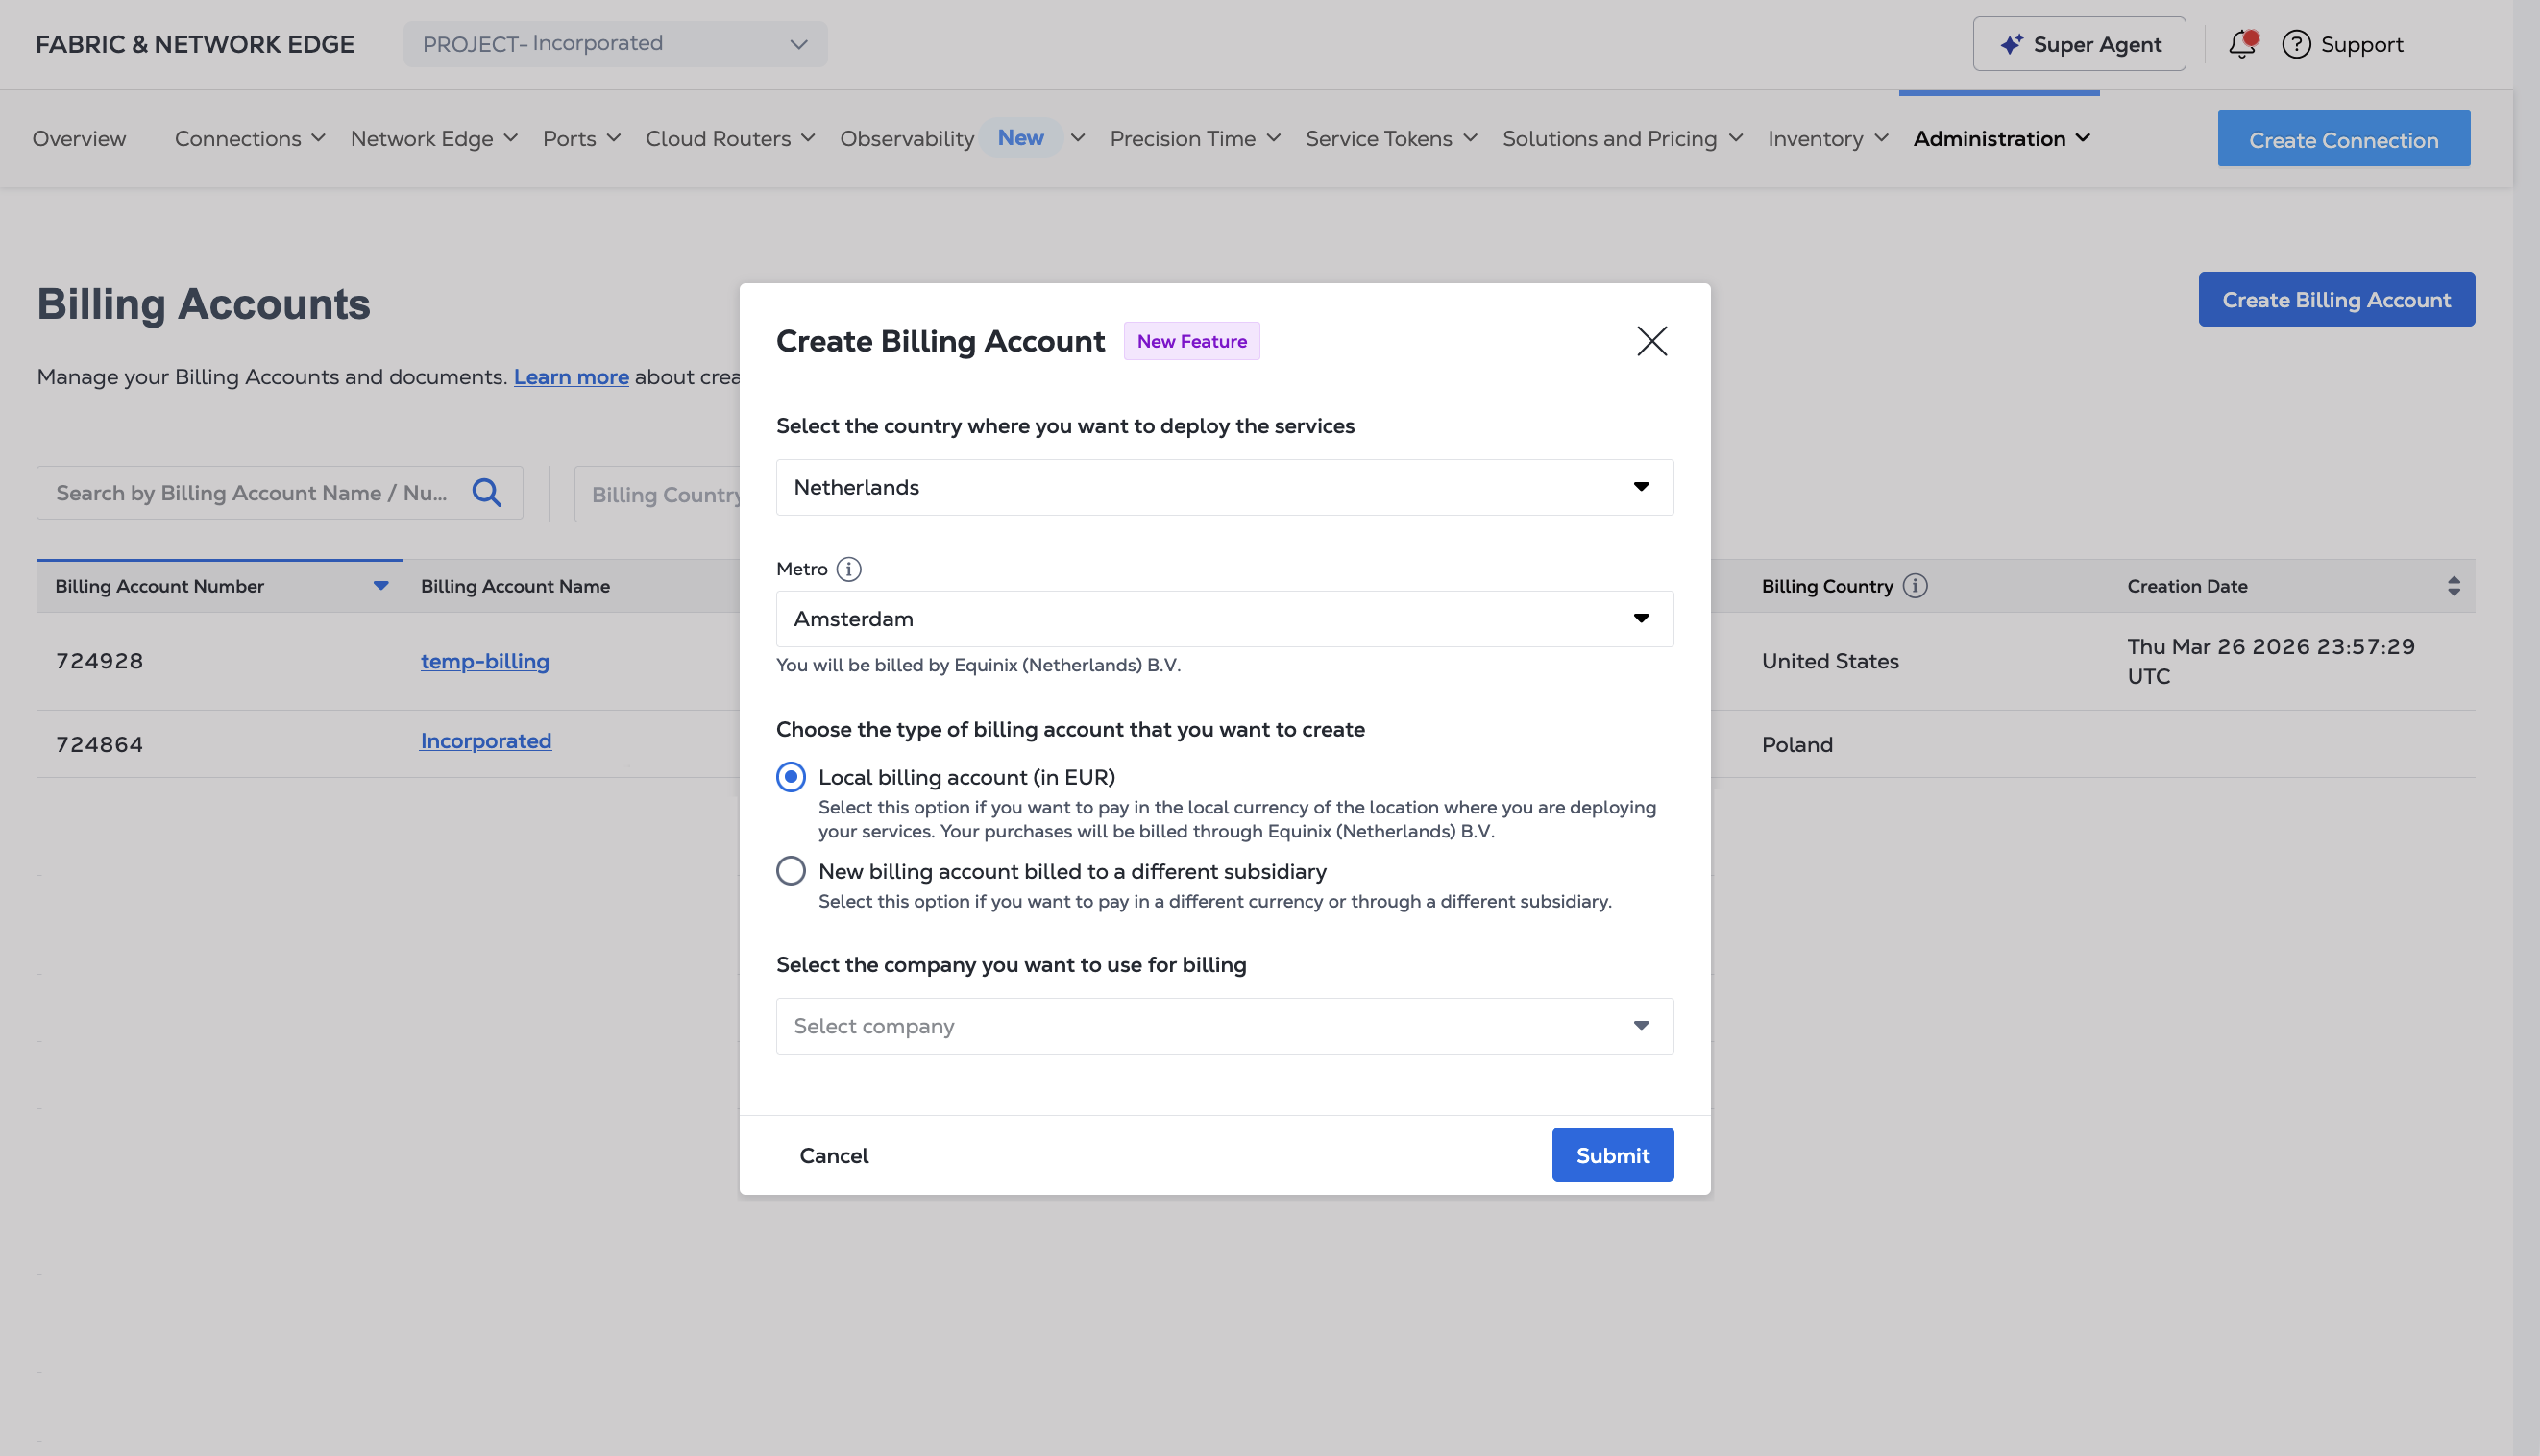The width and height of the screenshot is (2540, 1456).
Task: Click the Billing Country info icon
Action: 1915,586
